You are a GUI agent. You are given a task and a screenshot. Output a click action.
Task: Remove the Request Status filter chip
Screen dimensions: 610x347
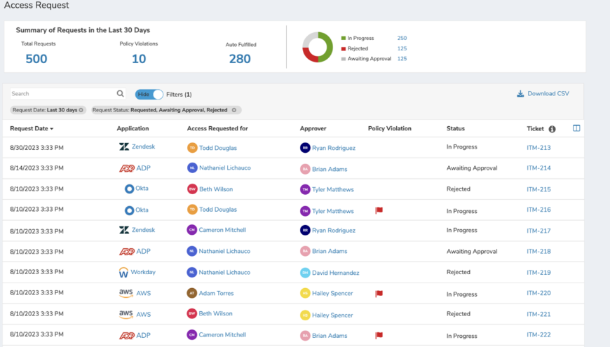tap(234, 110)
